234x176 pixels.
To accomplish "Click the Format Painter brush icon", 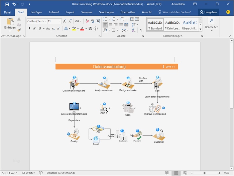I will tap(19, 30).
